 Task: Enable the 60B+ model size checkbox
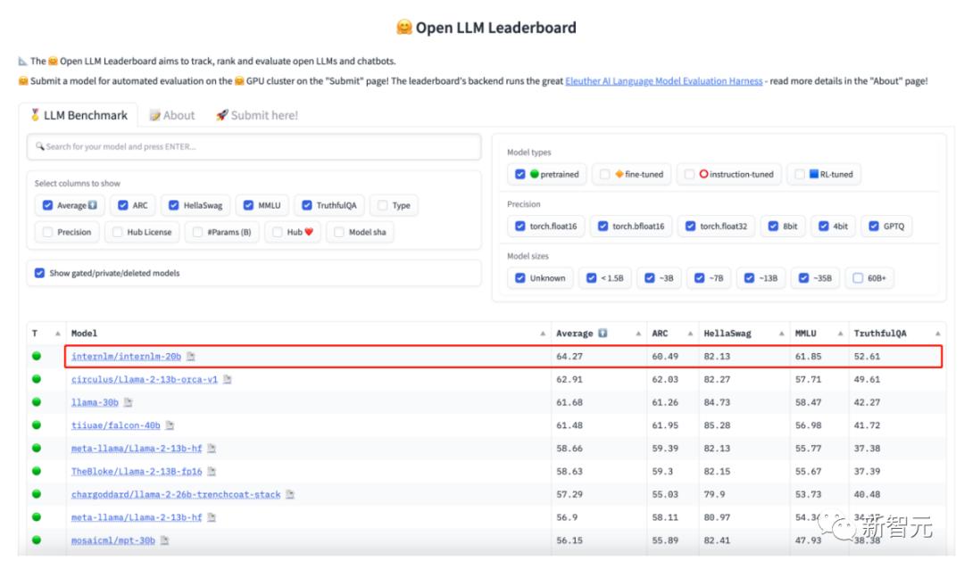click(858, 277)
